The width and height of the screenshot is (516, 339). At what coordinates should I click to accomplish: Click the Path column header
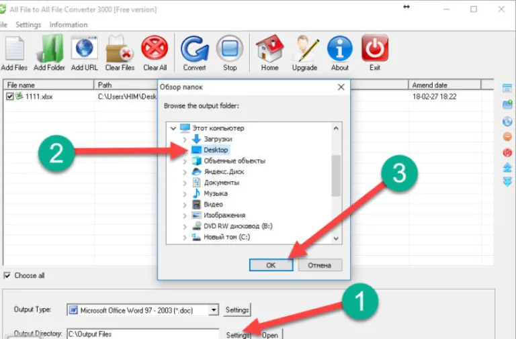click(126, 85)
